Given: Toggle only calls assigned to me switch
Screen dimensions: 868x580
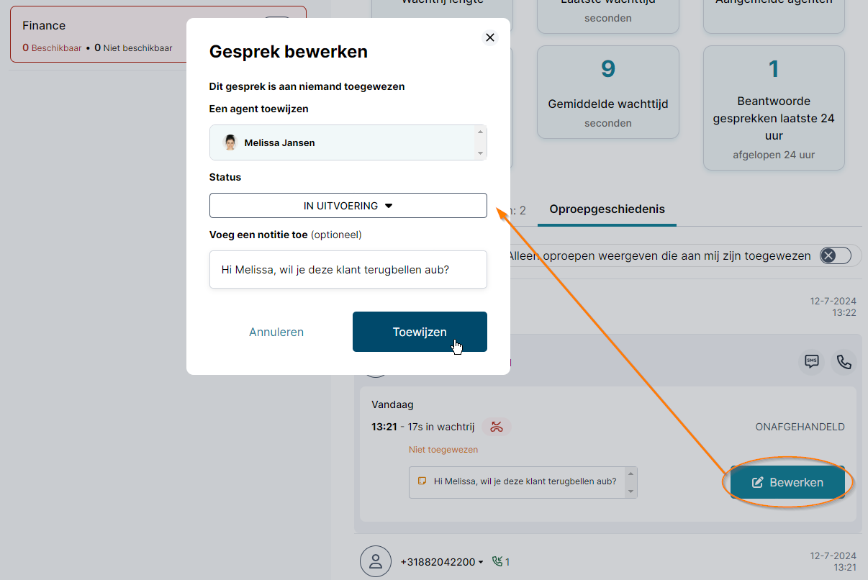Looking at the screenshot, I should tap(836, 255).
